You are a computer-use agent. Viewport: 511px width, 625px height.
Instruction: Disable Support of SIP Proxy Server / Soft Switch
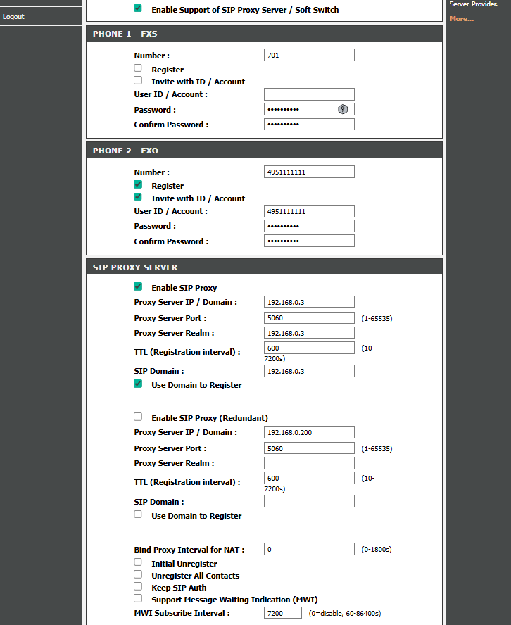(x=138, y=9)
